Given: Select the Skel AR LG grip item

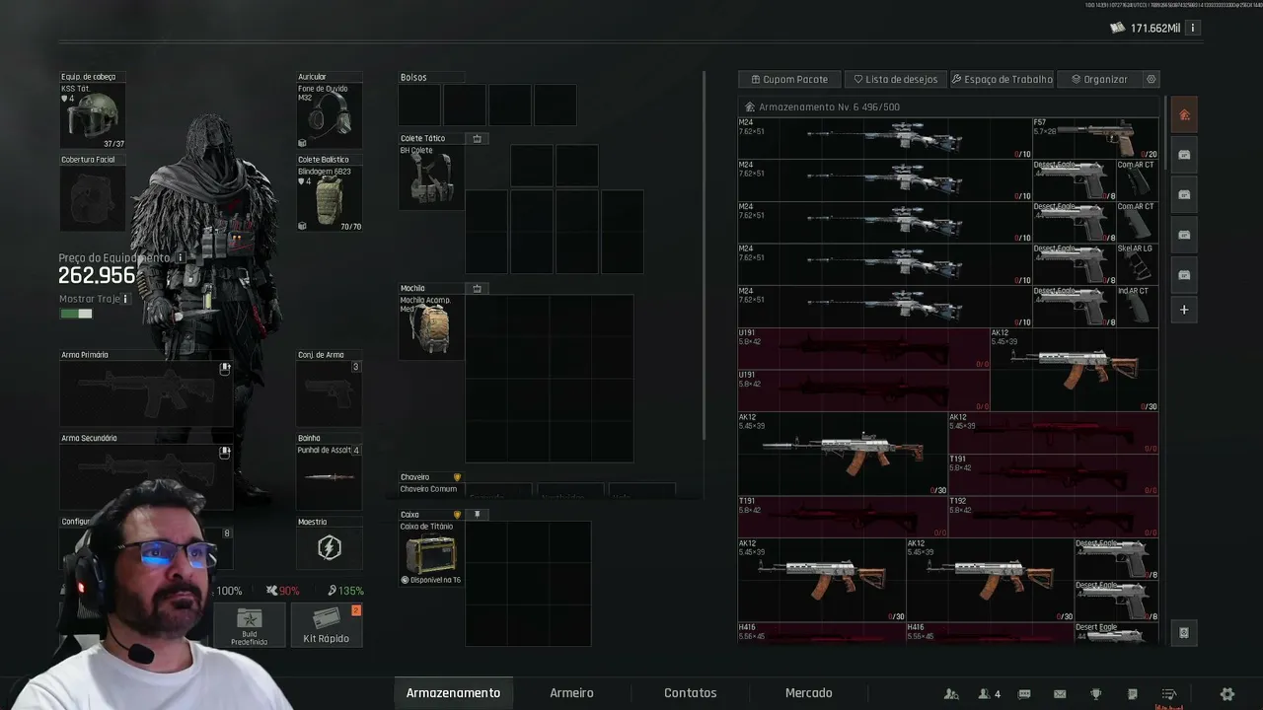Looking at the screenshot, I should (1138, 263).
